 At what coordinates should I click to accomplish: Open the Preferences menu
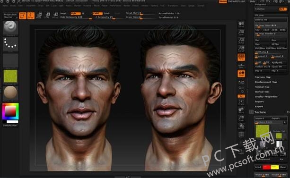(x=115, y=6)
